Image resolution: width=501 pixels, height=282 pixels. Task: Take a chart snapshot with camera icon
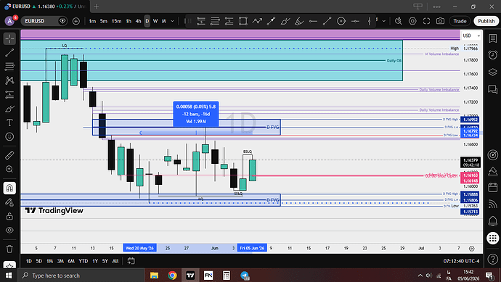coord(440,21)
